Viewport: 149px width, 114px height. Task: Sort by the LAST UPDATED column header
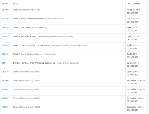(134, 4)
